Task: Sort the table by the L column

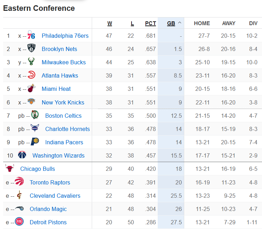Action: 132,23
